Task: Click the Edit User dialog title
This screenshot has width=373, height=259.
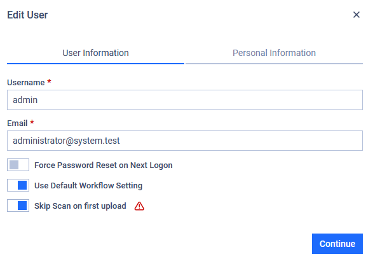Action: coord(27,15)
